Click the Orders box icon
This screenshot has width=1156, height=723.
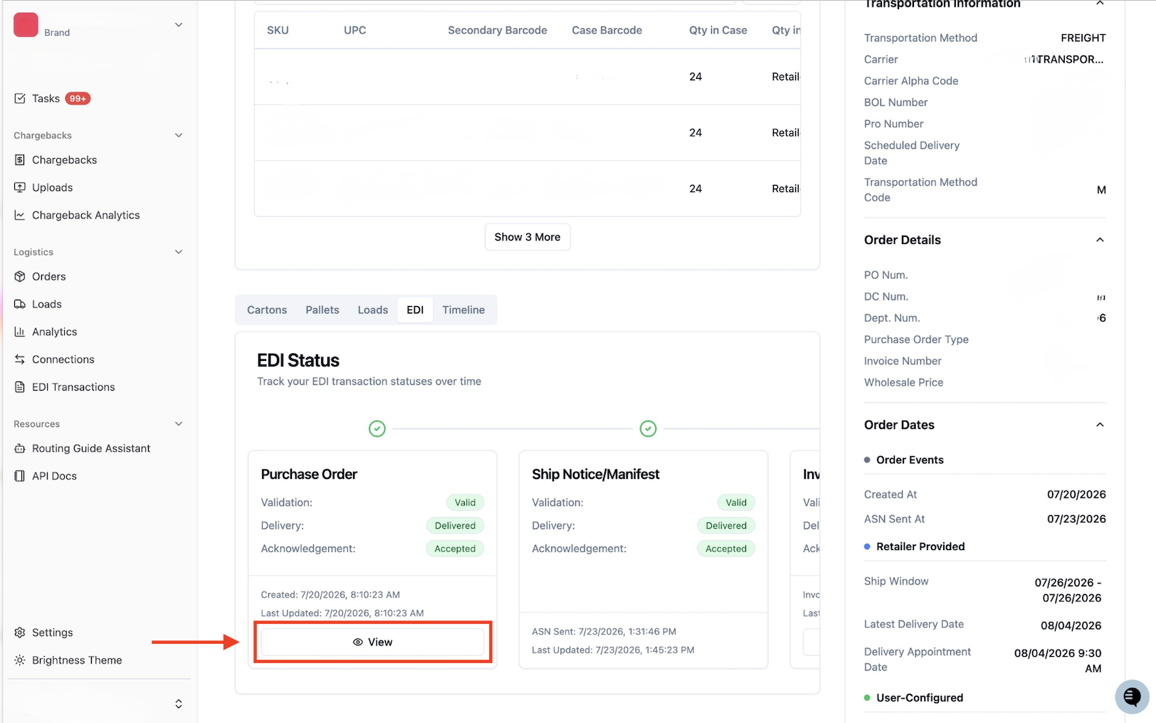20,276
